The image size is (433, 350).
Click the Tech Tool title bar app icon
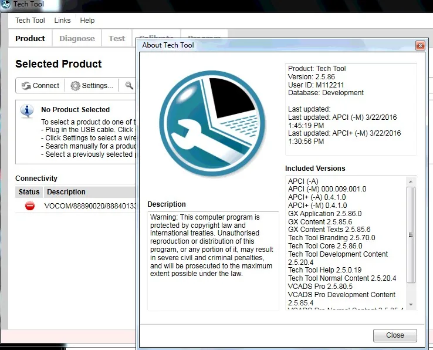point(5,4)
